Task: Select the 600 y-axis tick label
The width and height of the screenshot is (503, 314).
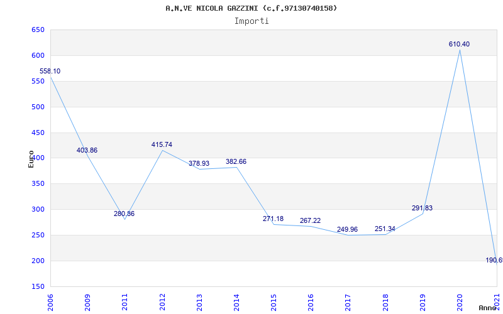Action: click(38, 56)
